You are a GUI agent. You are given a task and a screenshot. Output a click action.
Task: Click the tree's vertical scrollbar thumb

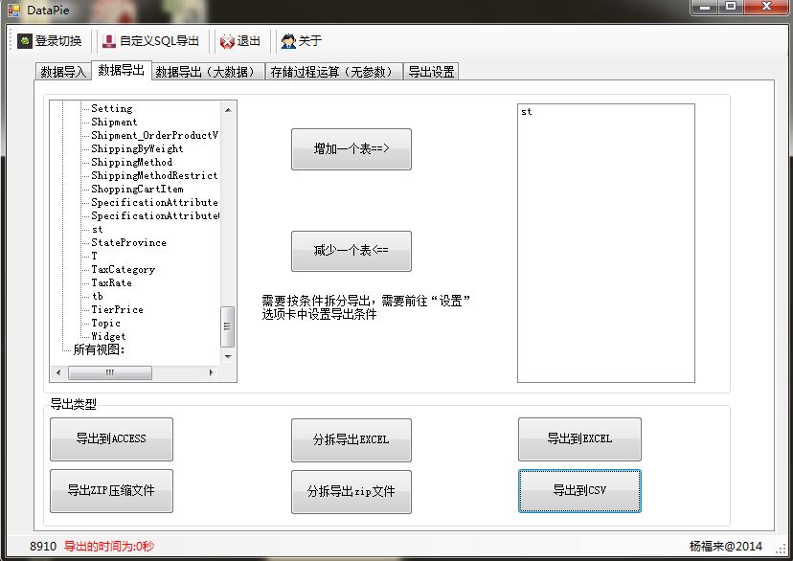point(228,326)
